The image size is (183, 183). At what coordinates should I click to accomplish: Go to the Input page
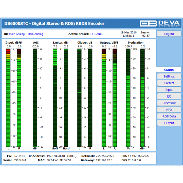(169, 90)
